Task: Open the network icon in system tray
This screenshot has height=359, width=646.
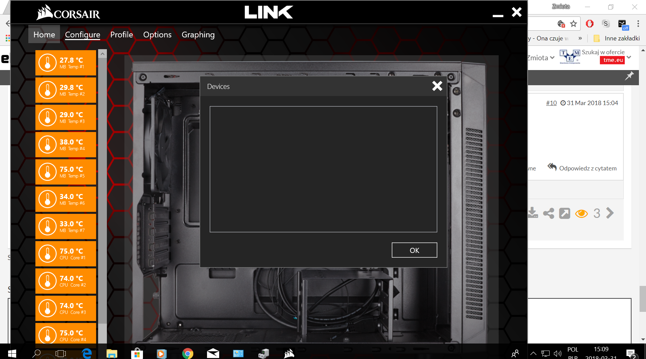Action: [x=546, y=353]
